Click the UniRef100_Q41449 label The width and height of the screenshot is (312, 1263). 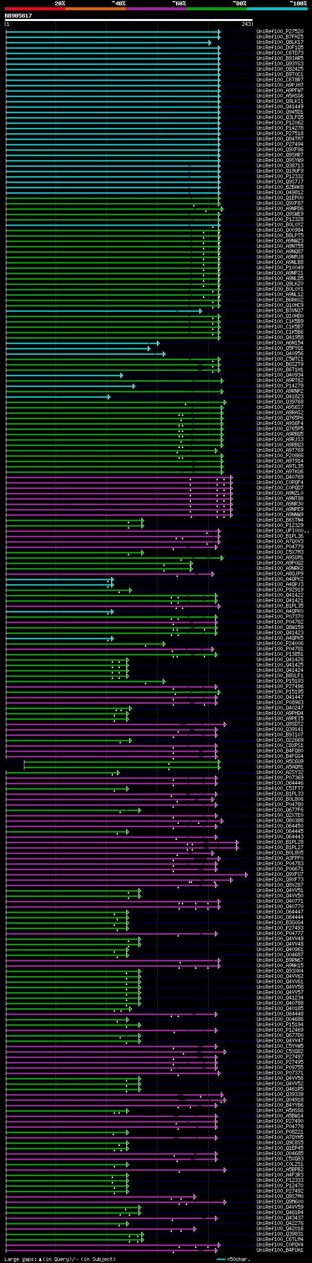(280, 107)
